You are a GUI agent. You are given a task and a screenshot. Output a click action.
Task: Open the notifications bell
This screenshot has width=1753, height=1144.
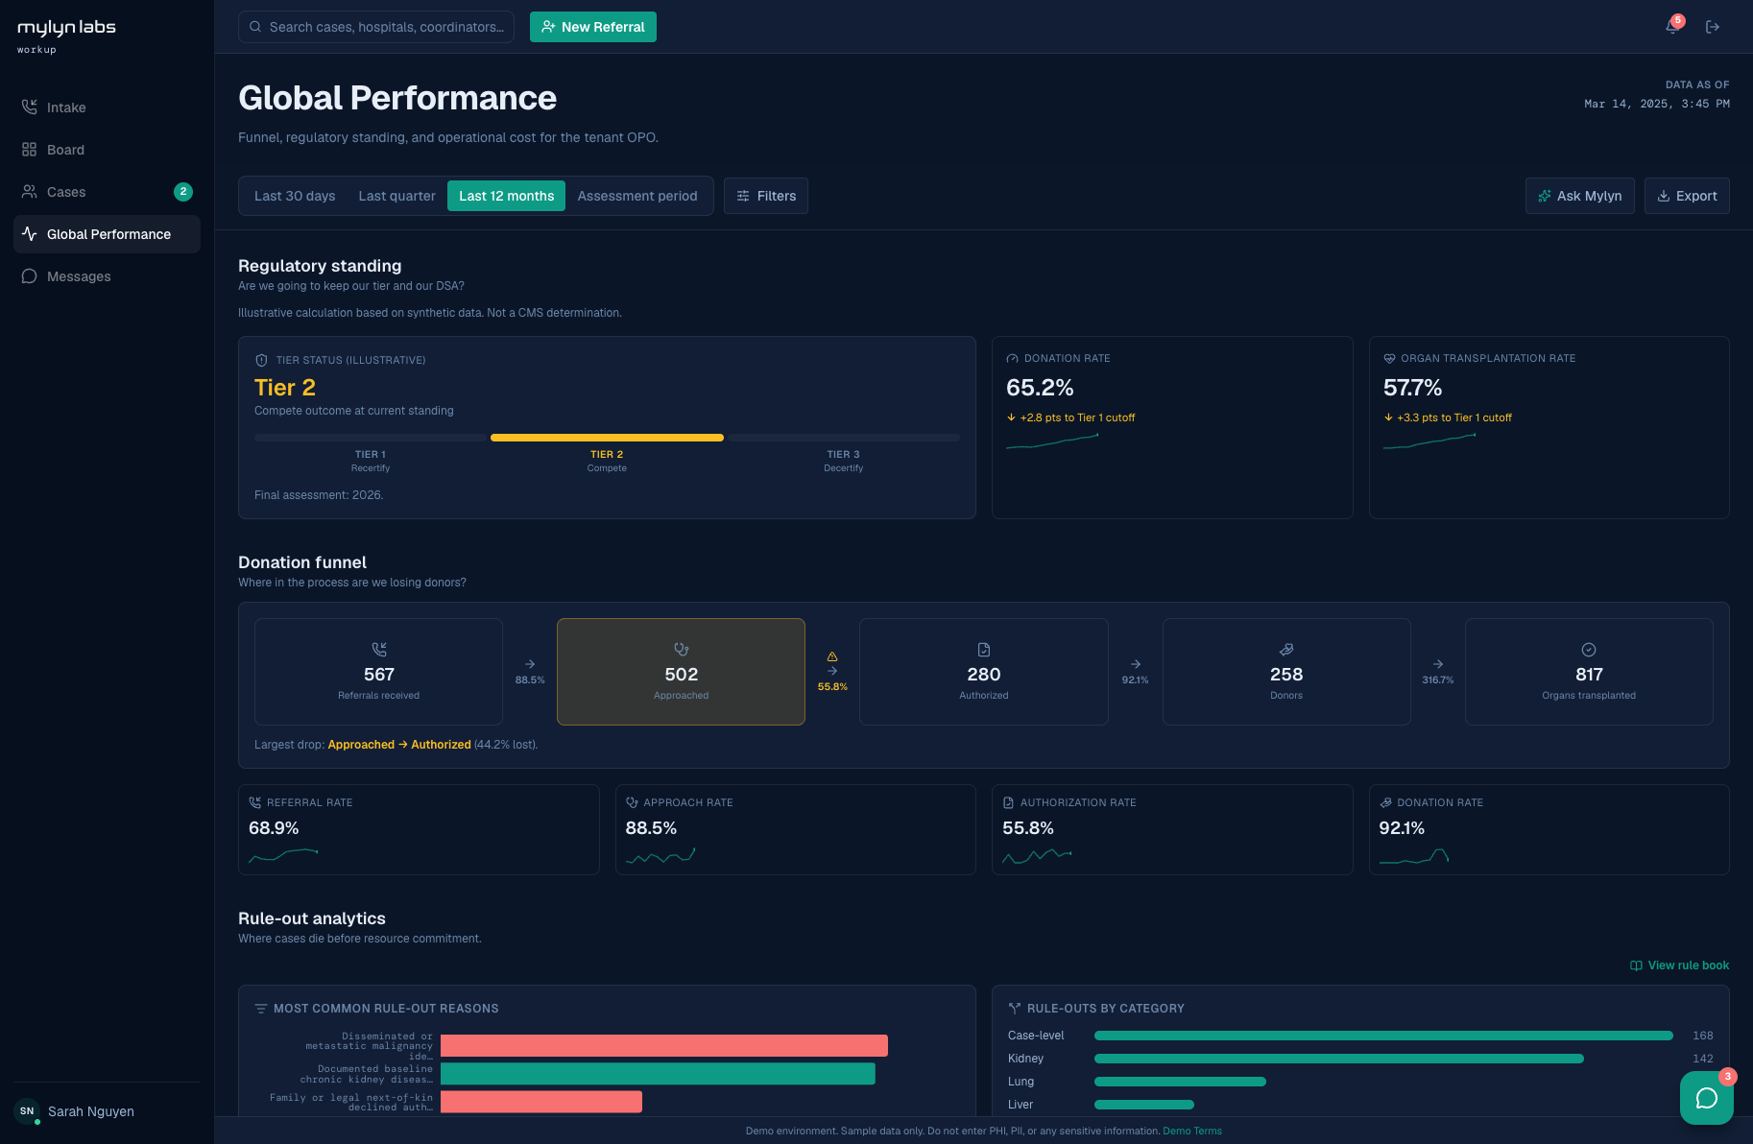(x=1672, y=27)
